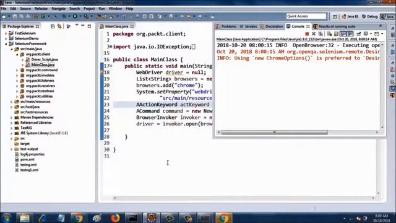Click the New file toolbar icon
This screenshot has height=223, width=396.
pos(4,17)
